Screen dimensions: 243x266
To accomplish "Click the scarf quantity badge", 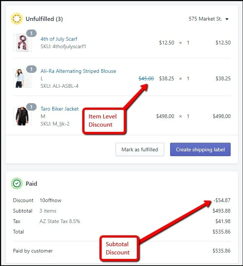I will point(31,33).
